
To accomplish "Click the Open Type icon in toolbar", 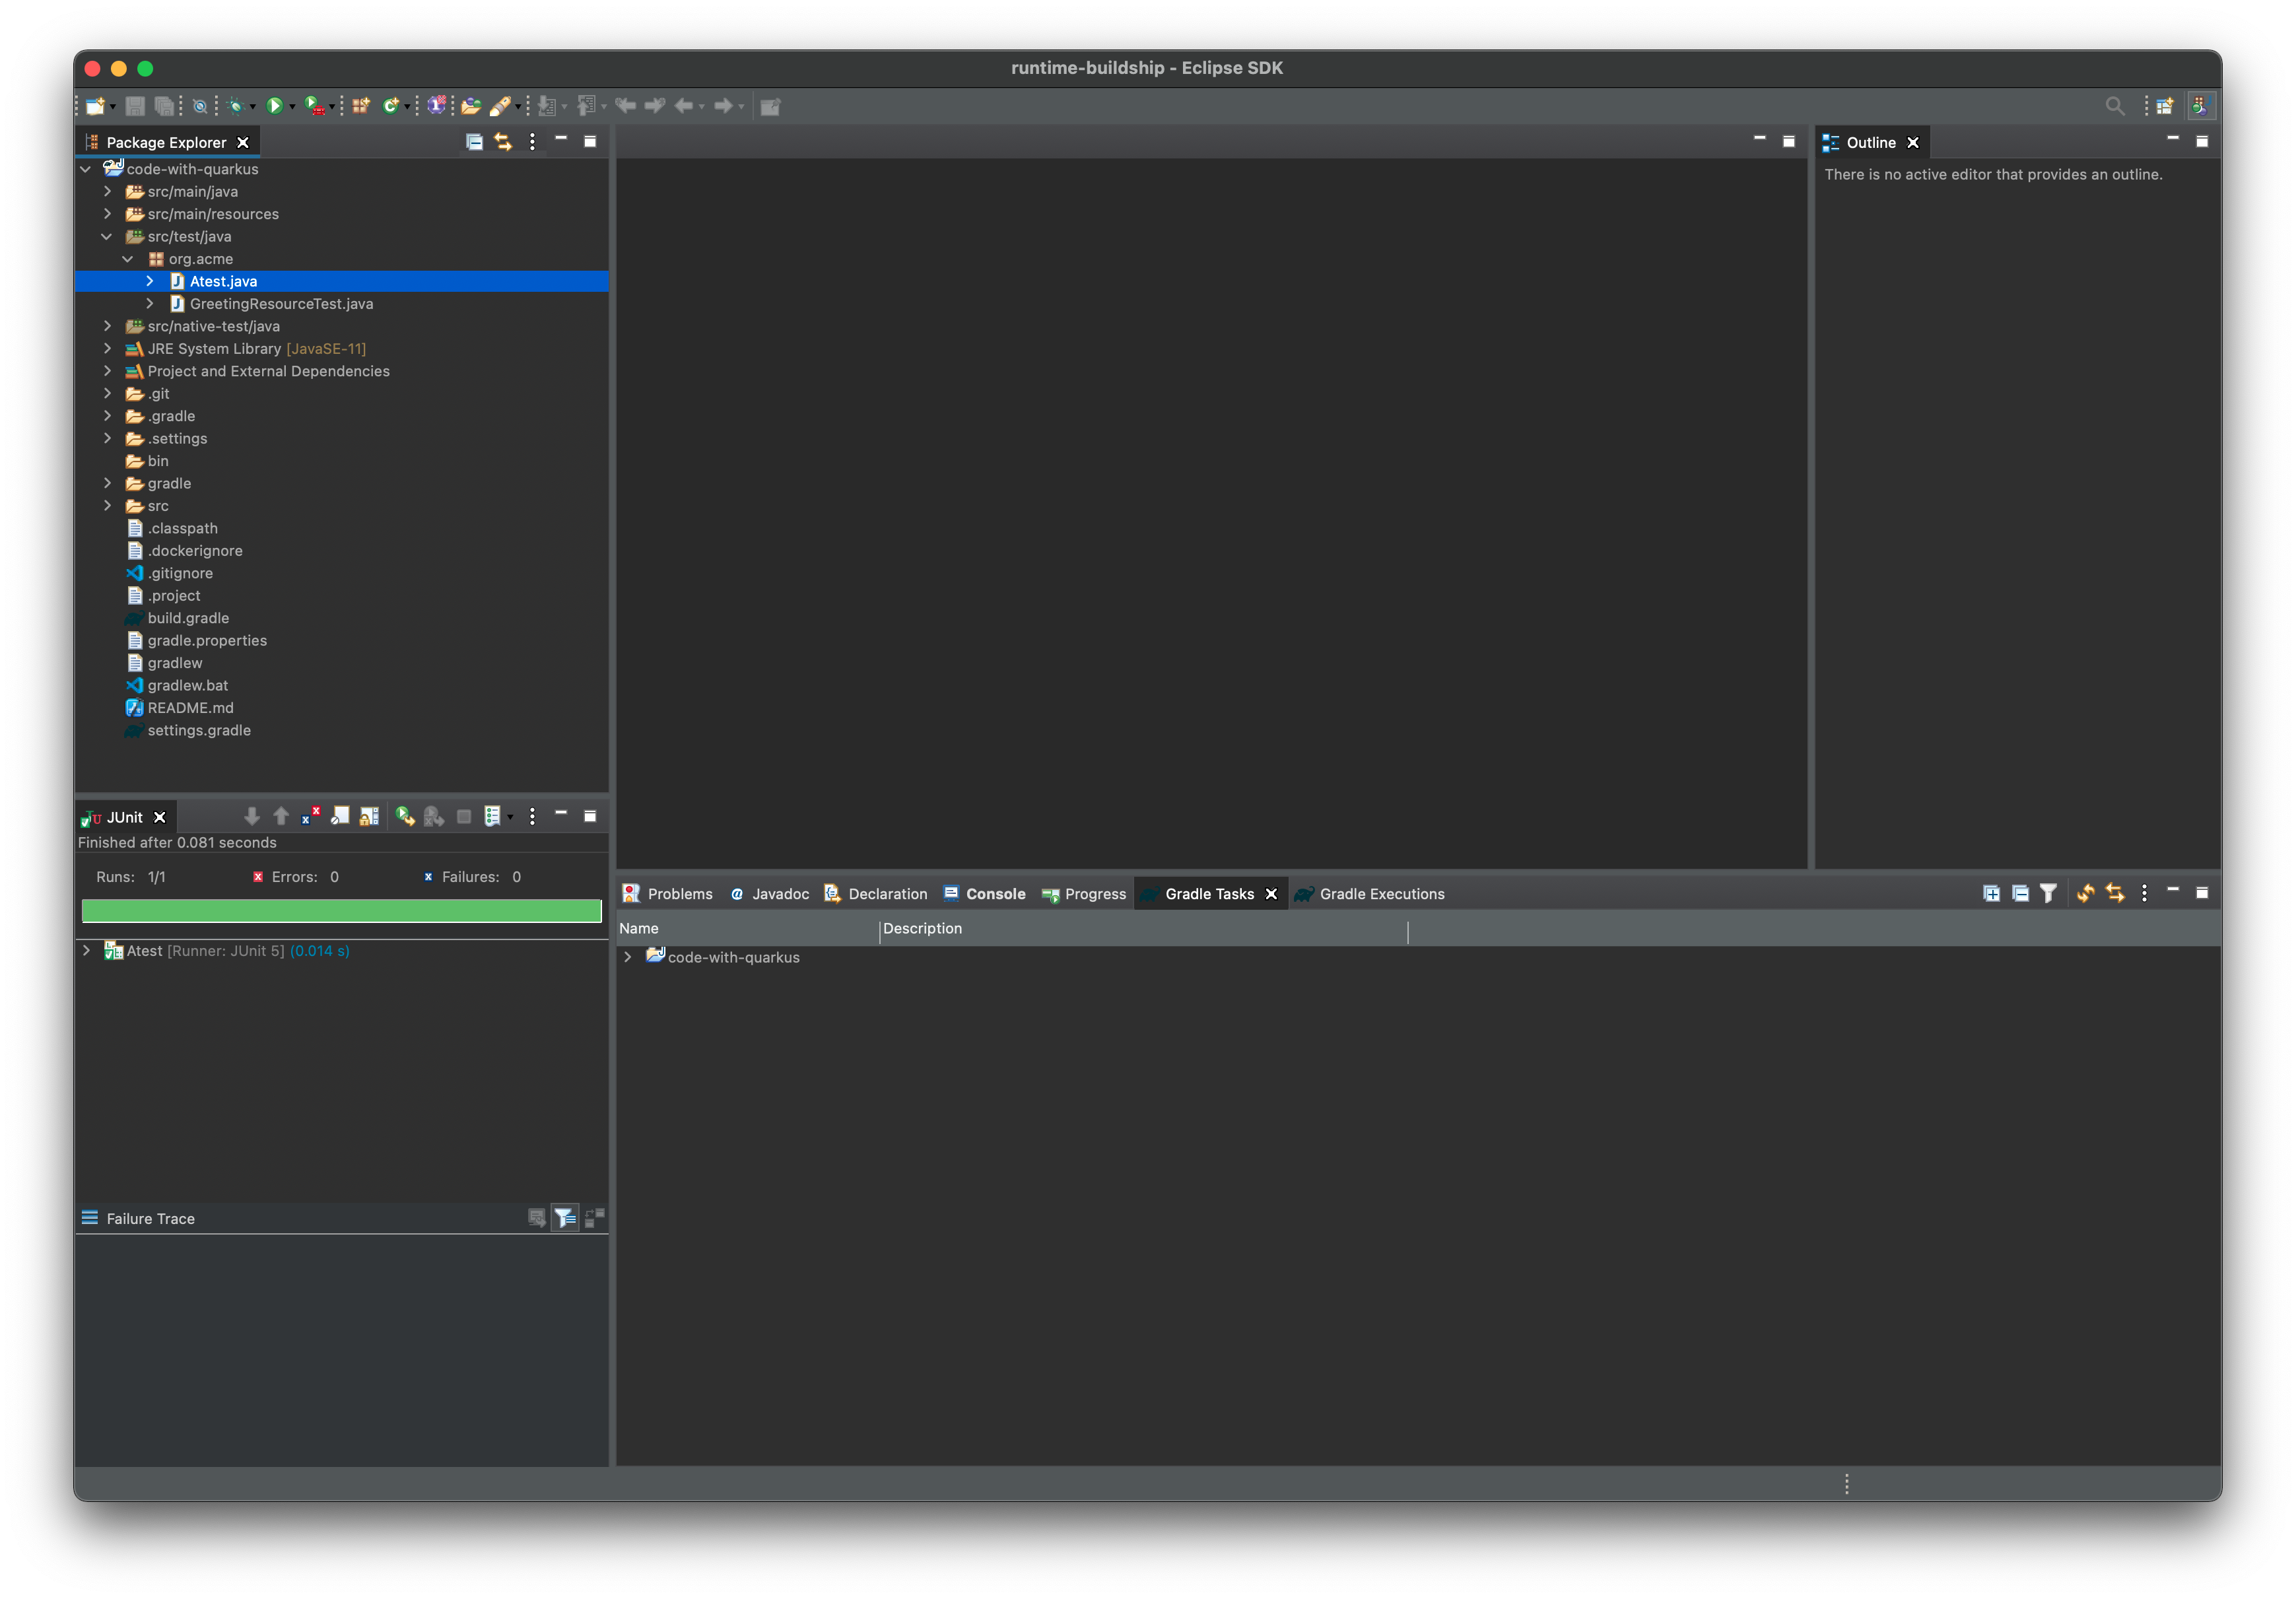I will 470,106.
